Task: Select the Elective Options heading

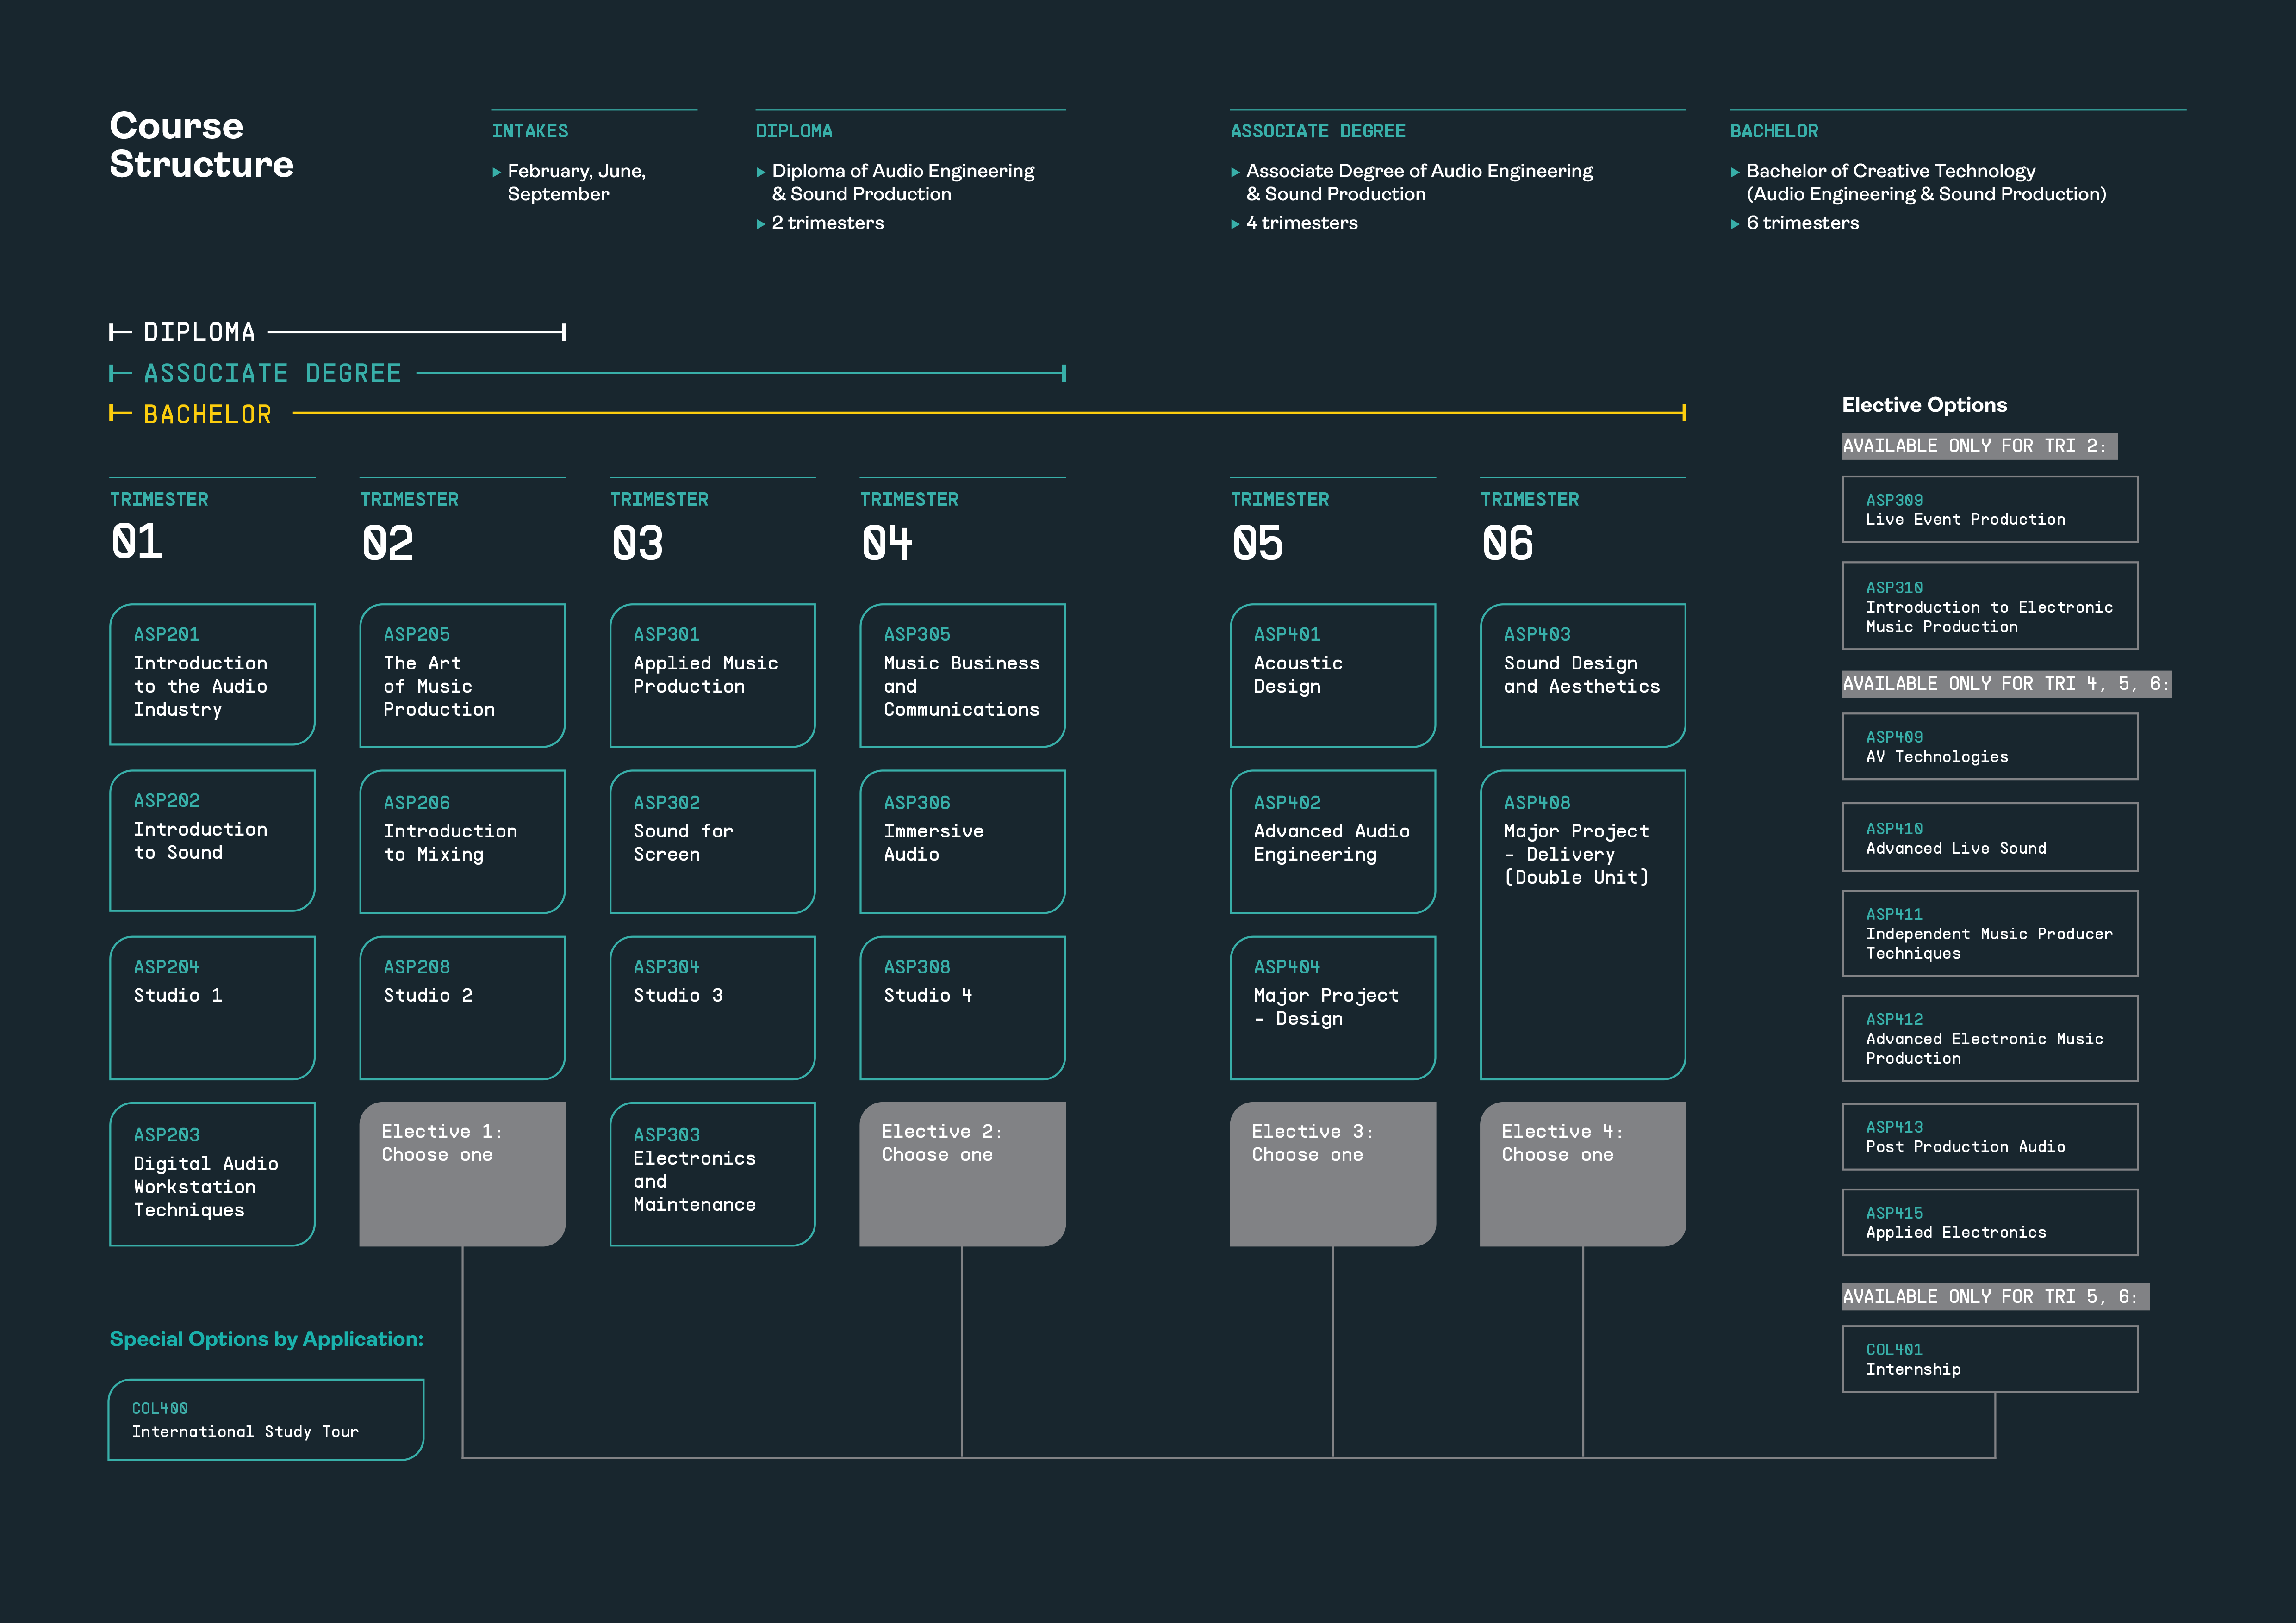Action: click(x=1924, y=405)
